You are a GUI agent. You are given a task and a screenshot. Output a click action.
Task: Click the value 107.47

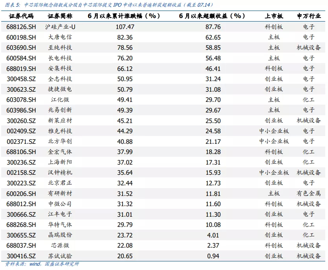coord(125,27)
